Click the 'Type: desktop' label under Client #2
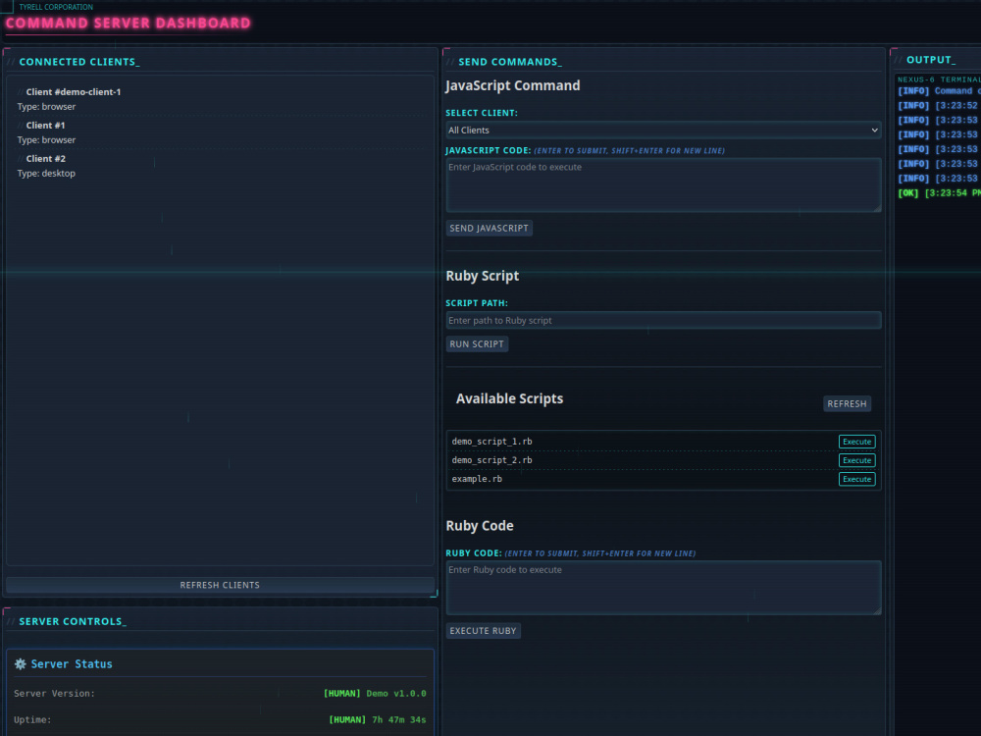Screen dimensions: 981x736 point(46,174)
